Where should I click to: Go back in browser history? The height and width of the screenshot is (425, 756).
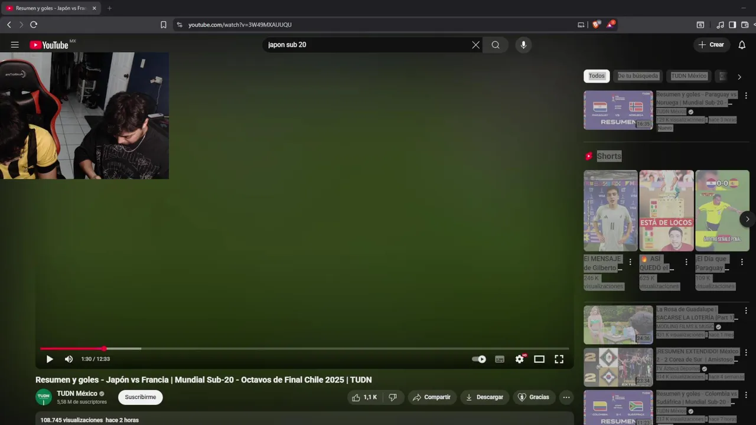(9, 25)
